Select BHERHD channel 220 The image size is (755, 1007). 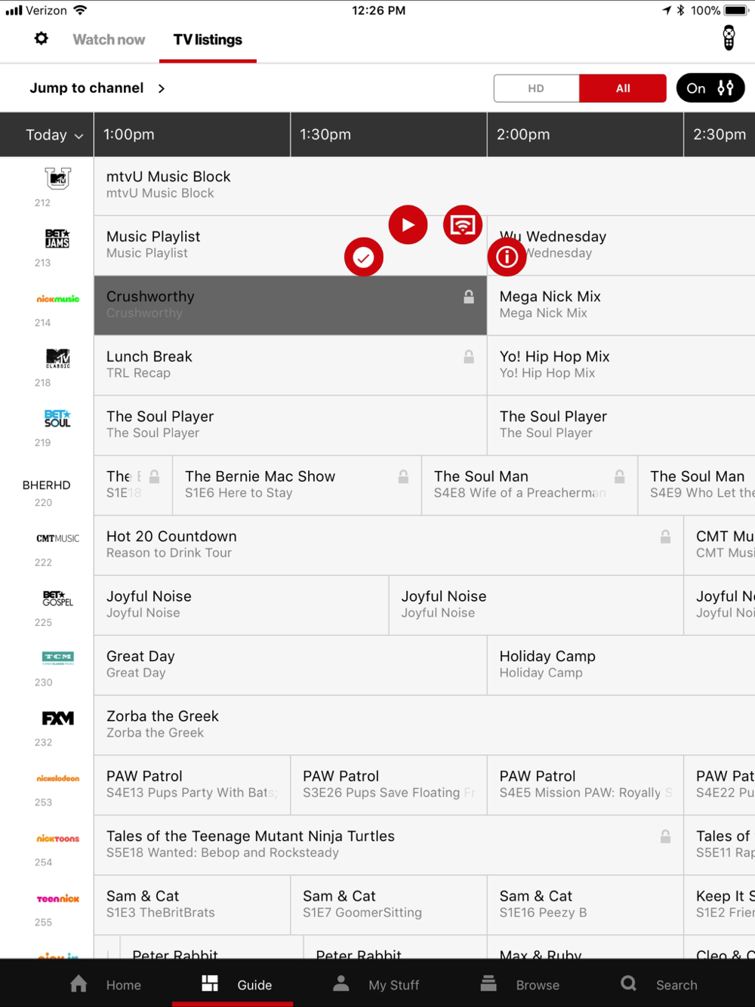click(46, 485)
